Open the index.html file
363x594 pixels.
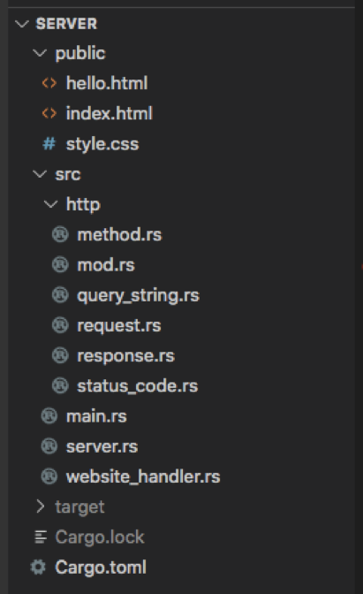110,113
